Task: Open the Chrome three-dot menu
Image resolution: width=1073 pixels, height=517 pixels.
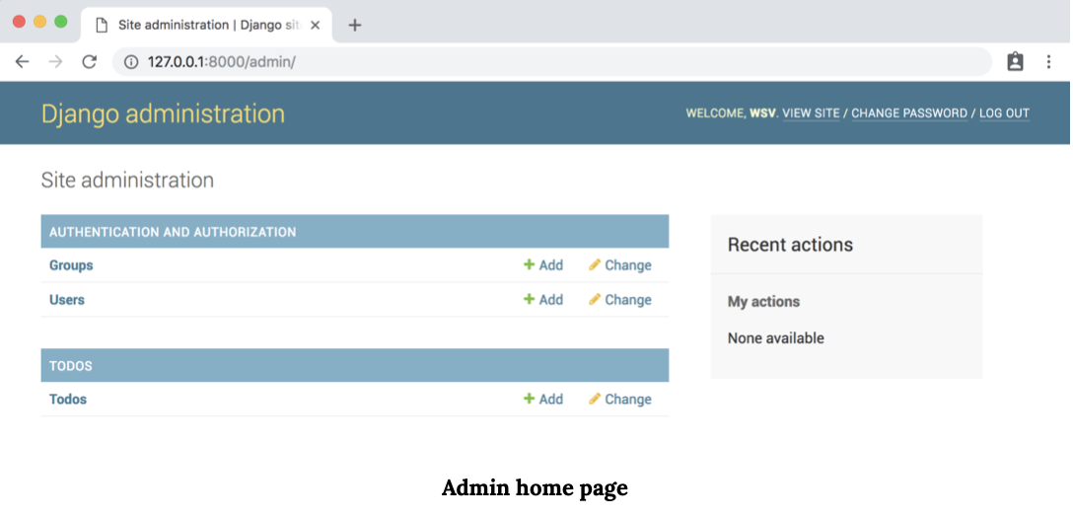Action: pos(1048,62)
